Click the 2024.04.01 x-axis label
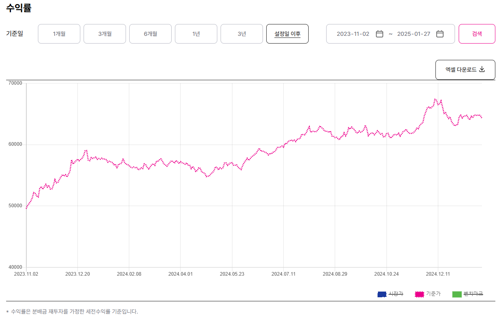The image size is (497, 316). [x=180, y=274]
